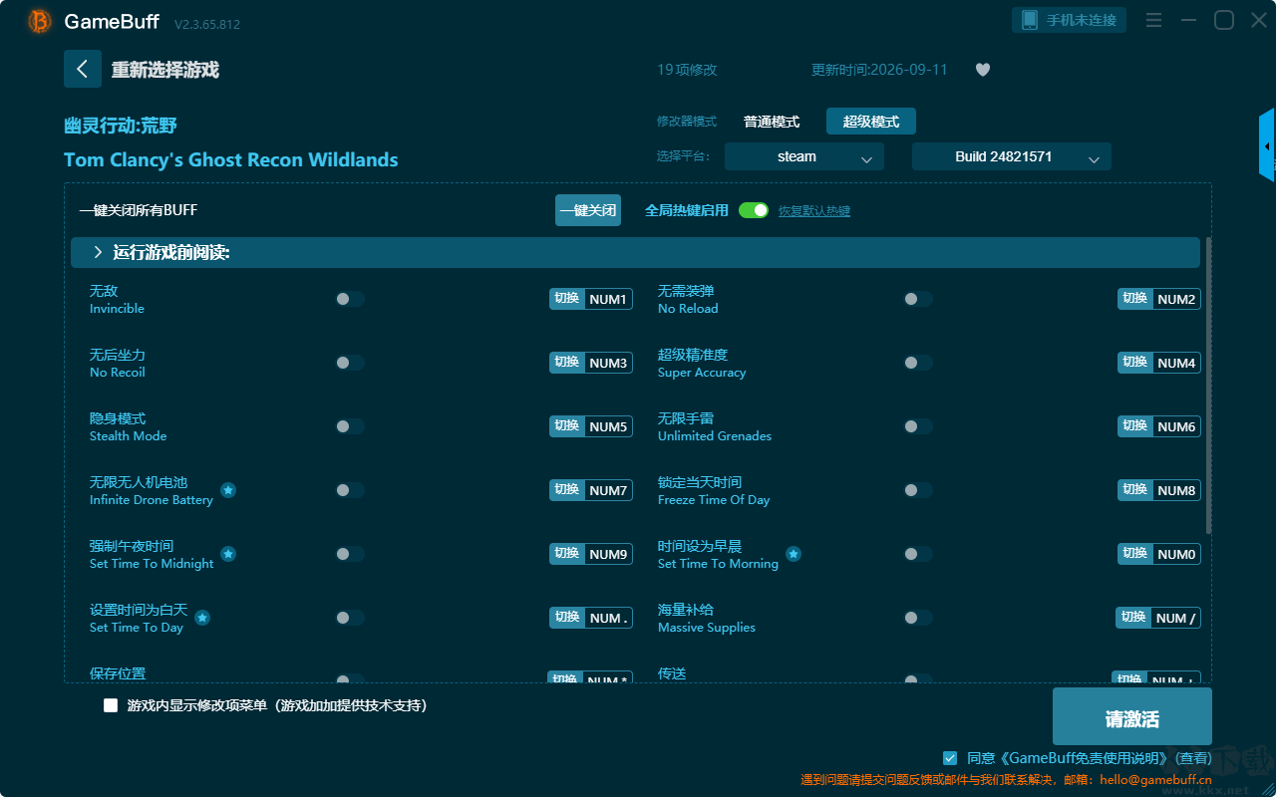Image resolution: width=1276 pixels, height=797 pixels.
Task: Click the GameBuff logo icon
Action: [x=40, y=21]
